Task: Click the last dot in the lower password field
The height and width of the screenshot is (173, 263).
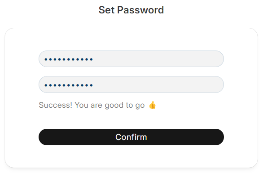Action: point(91,85)
